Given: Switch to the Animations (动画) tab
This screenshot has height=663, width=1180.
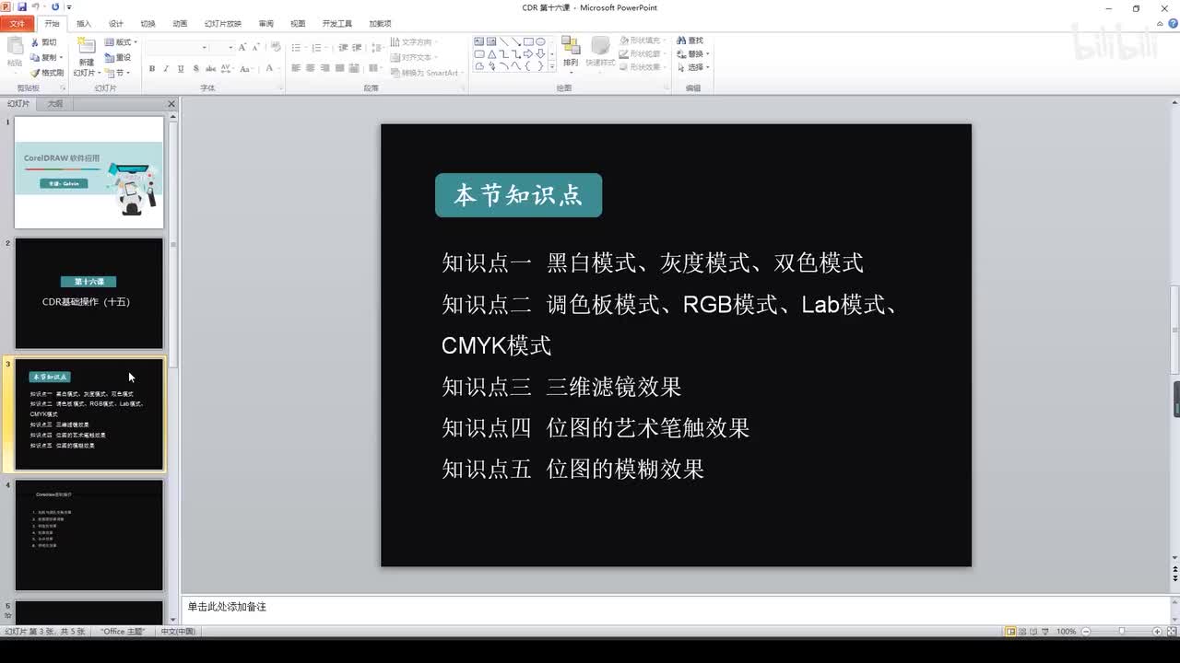Looking at the screenshot, I should 180,24.
